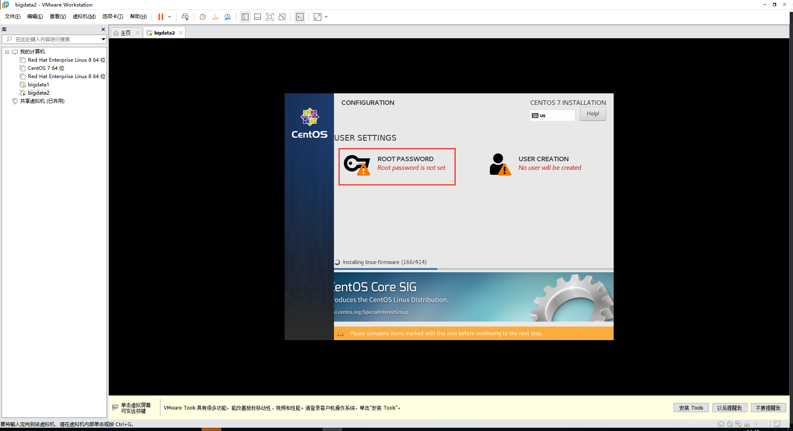Click the keyboard hint icon in info bar
Viewport: 793px width, 431px height.
point(115,408)
